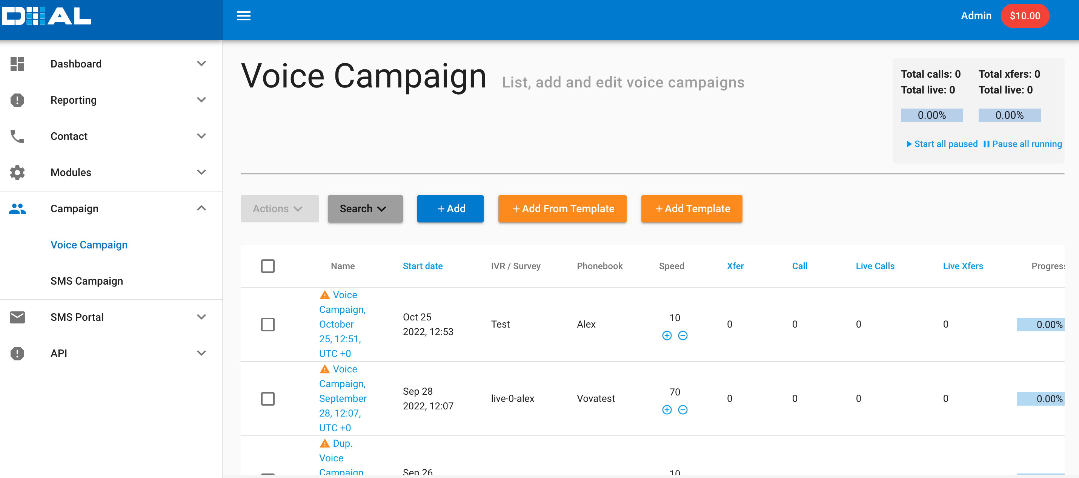Open SMS Campaign from sidebar
Image resolution: width=1079 pixels, height=478 pixels.
click(x=87, y=281)
